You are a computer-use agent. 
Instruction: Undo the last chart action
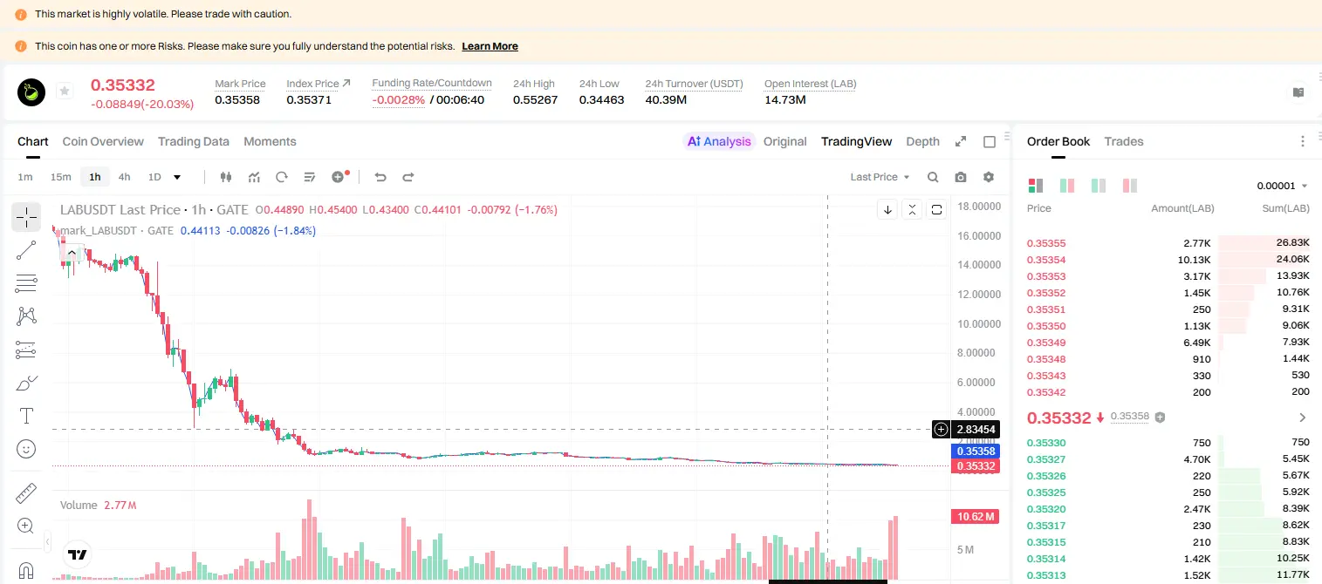pos(380,177)
